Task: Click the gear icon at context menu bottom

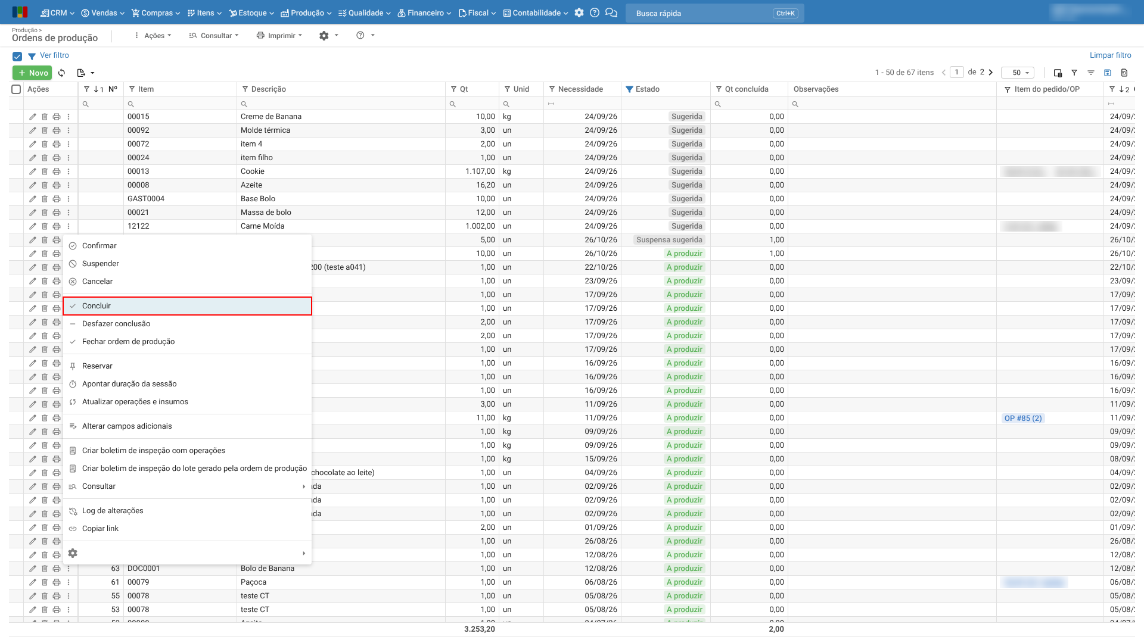Action: [x=73, y=553]
